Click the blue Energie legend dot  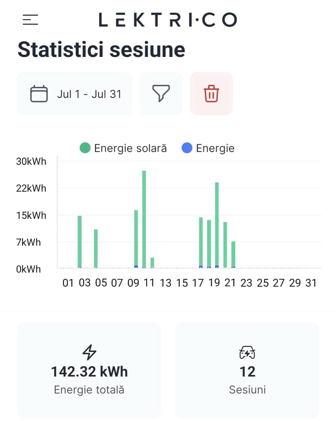coord(187,148)
